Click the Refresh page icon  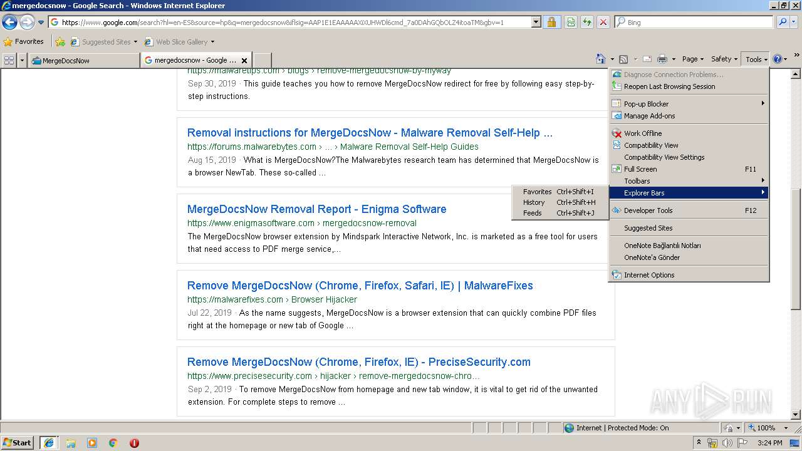pos(587,22)
